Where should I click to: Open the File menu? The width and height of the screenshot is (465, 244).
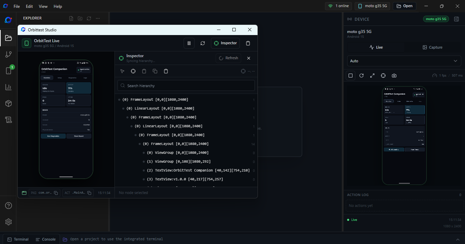coord(17,6)
